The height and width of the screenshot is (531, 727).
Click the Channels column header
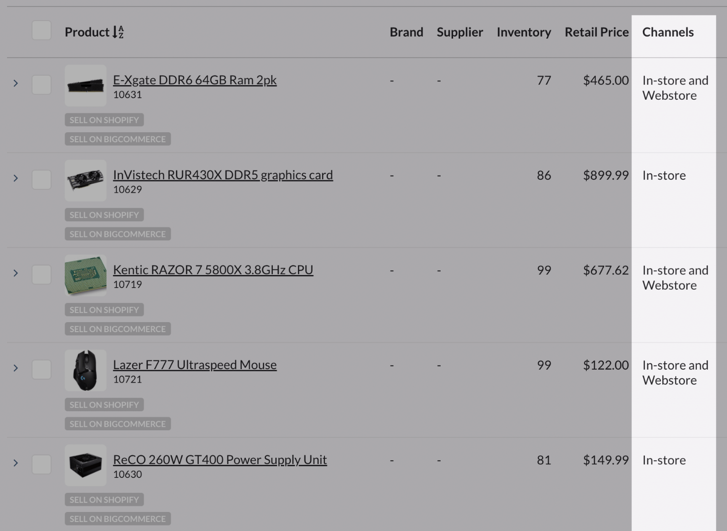[667, 32]
